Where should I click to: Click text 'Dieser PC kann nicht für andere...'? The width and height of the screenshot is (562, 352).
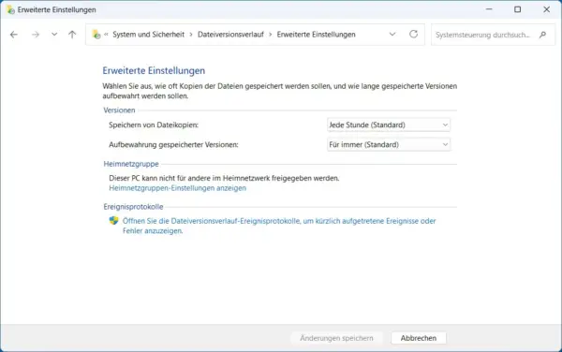(224, 178)
